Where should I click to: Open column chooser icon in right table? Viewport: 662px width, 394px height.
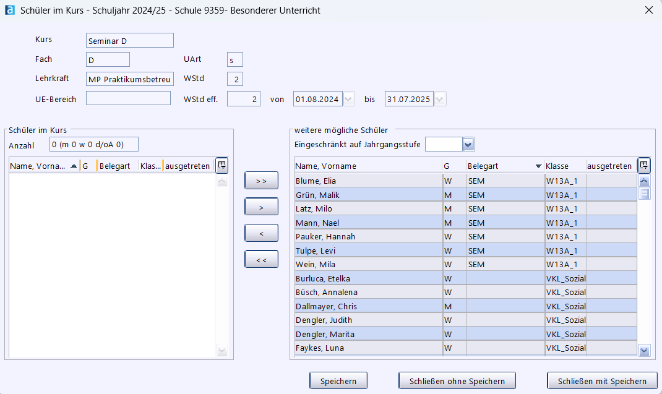point(644,165)
